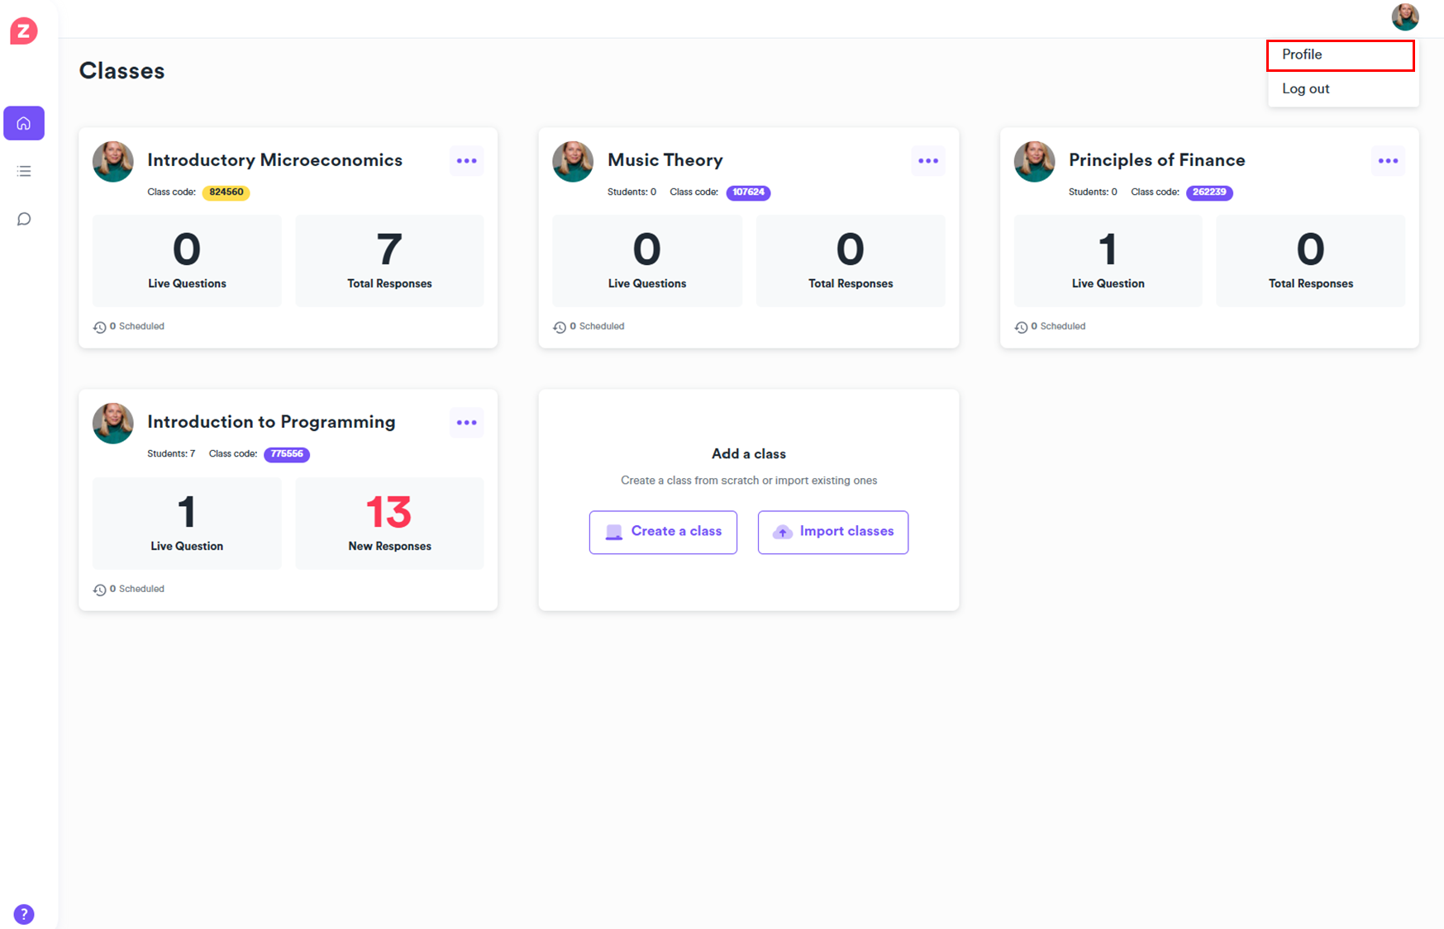Click the Import classes button
The image size is (1444, 929).
tap(832, 532)
